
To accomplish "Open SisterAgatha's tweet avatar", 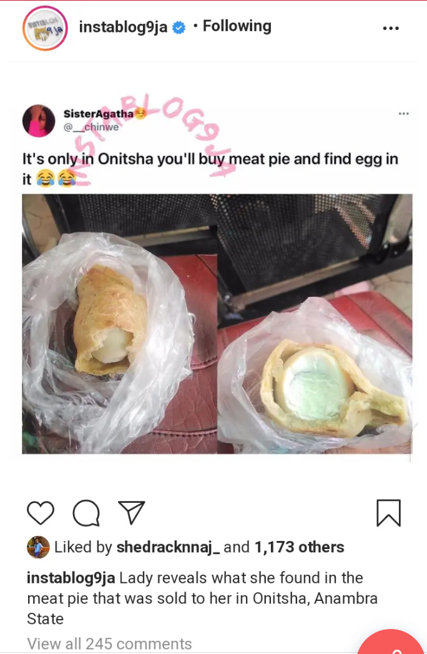I will click(x=39, y=121).
